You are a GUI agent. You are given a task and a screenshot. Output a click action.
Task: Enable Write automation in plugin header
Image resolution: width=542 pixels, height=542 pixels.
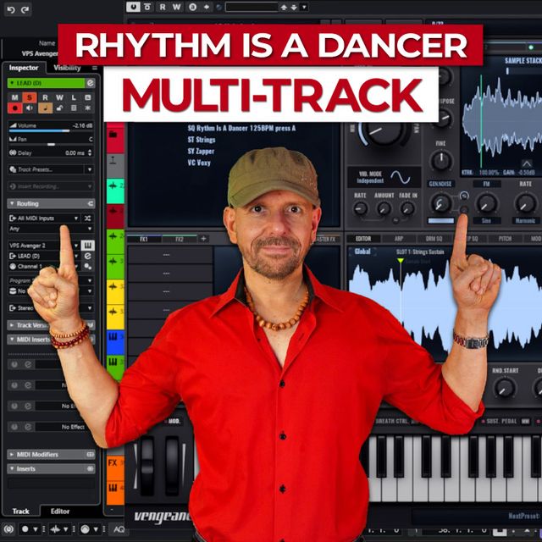pos(177,7)
